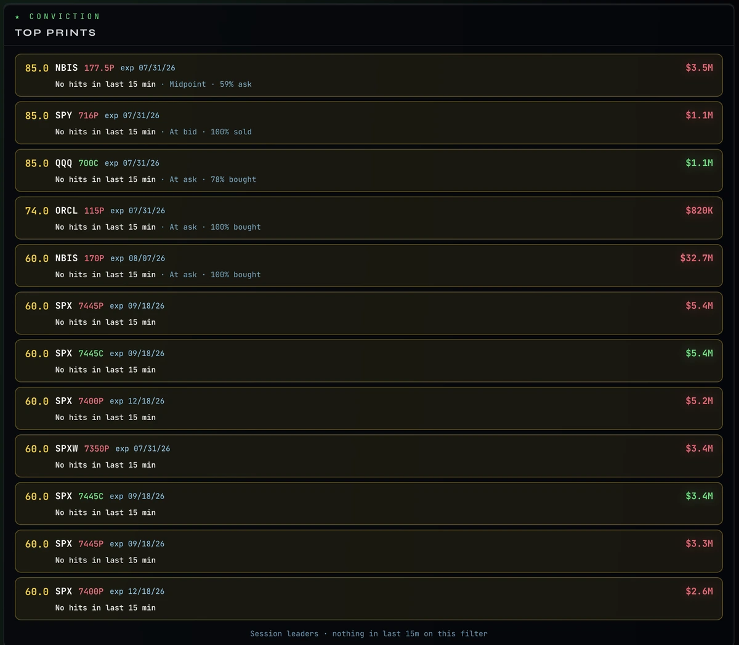Click the $3.5M premium value
This screenshot has height=645, width=739.
point(699,68)
